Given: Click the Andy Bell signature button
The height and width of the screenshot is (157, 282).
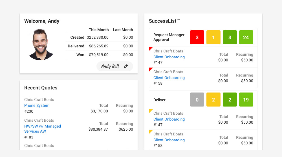Looking at the screenshot, I should click(110, 66).
